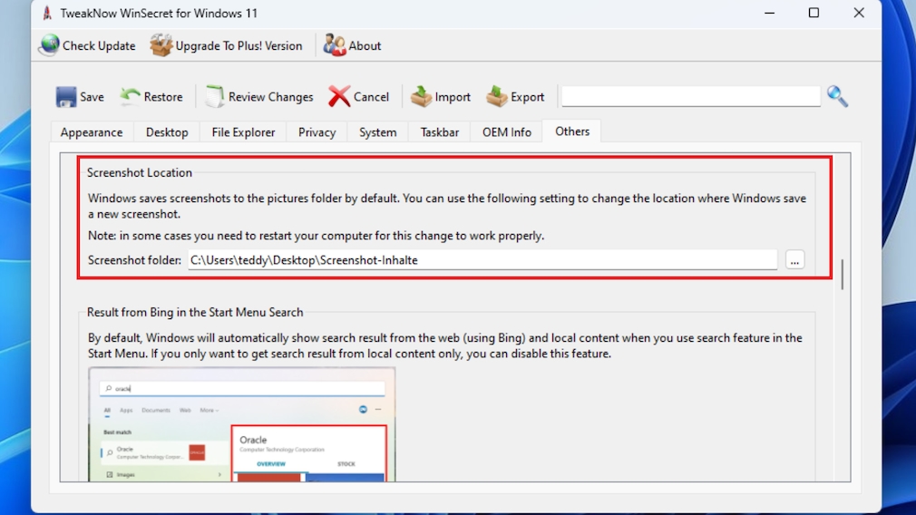Click "Result from Bing in the Start Menu Search"
Screen dimensions: 916x515
click(195, 313)
